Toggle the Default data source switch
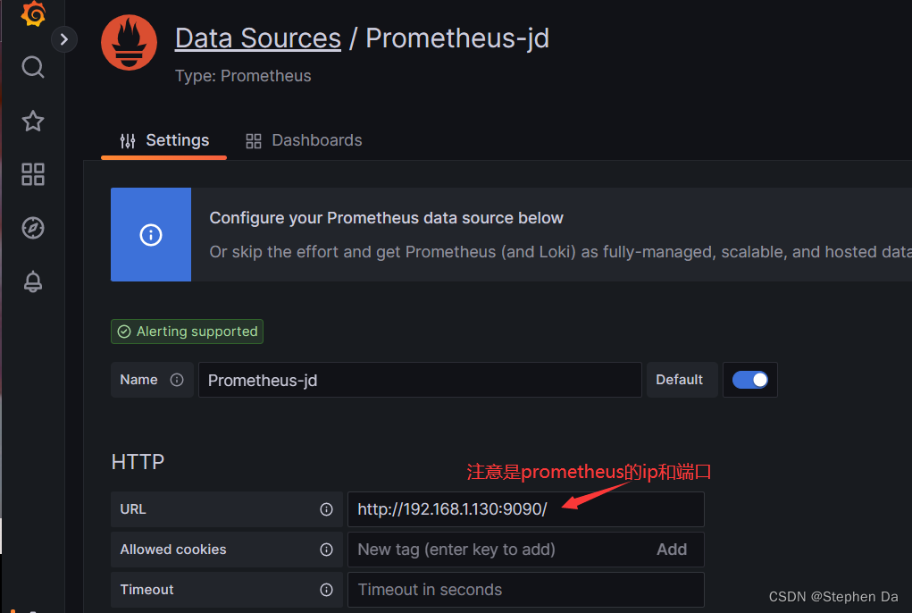This screenshot has height=613, width=912. click(x=749, y=380)
